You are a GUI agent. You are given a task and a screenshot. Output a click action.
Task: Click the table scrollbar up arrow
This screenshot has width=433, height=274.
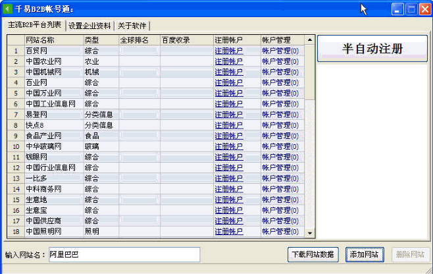pyautogui.click(x=310, y=40)
